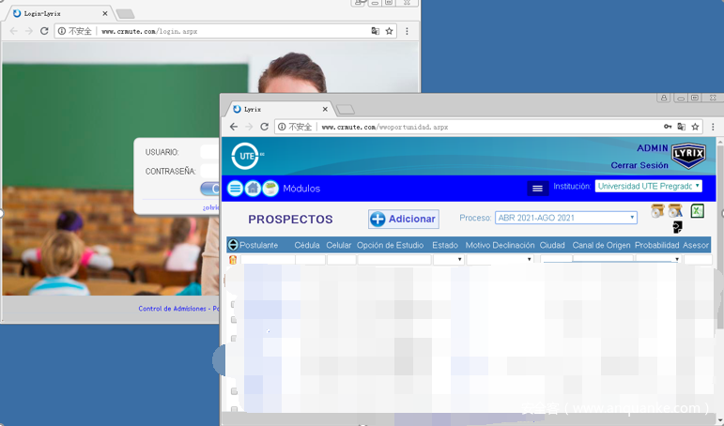Expand the Proceso ABR 2021-AGO 2021 dropdown
This screenshot has height=426, width=724.
pos(565,218)
